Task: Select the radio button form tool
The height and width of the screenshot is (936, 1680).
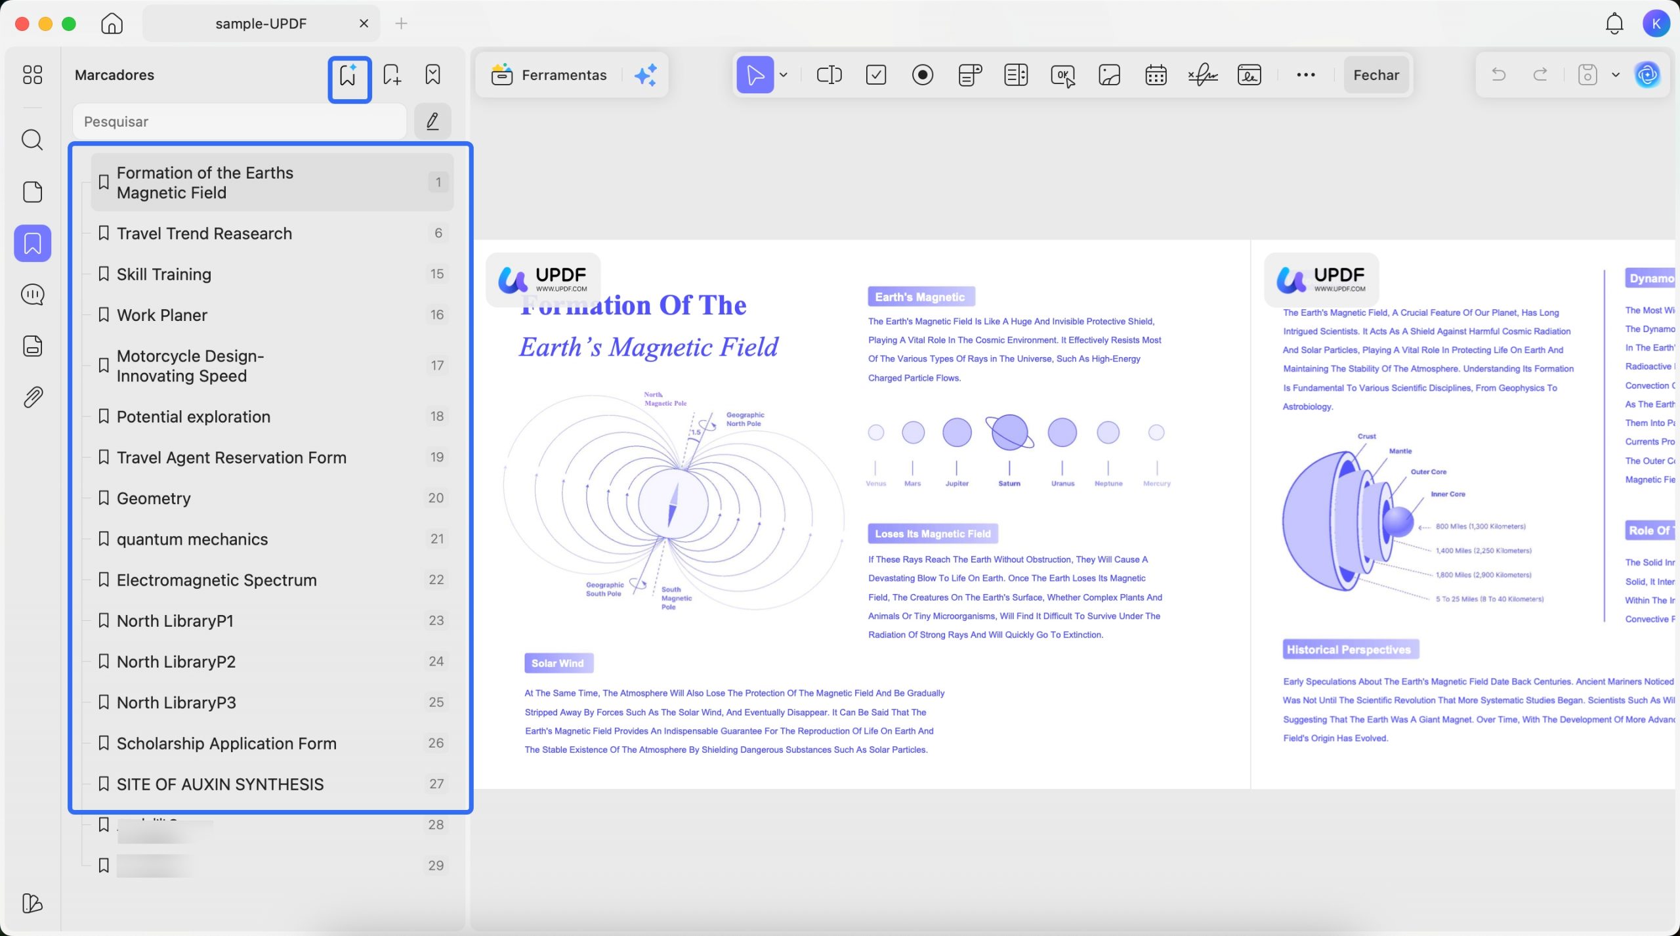Action: click(x=923, y=75)
